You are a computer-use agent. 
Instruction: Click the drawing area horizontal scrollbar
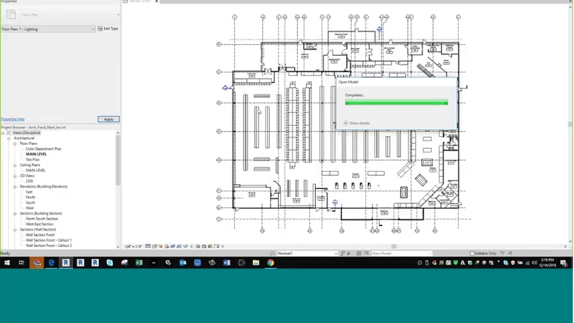pyautogui.click(x=394, y=246)
